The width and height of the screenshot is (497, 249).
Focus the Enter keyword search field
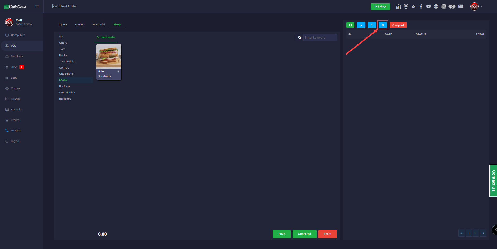click(320, 38)
